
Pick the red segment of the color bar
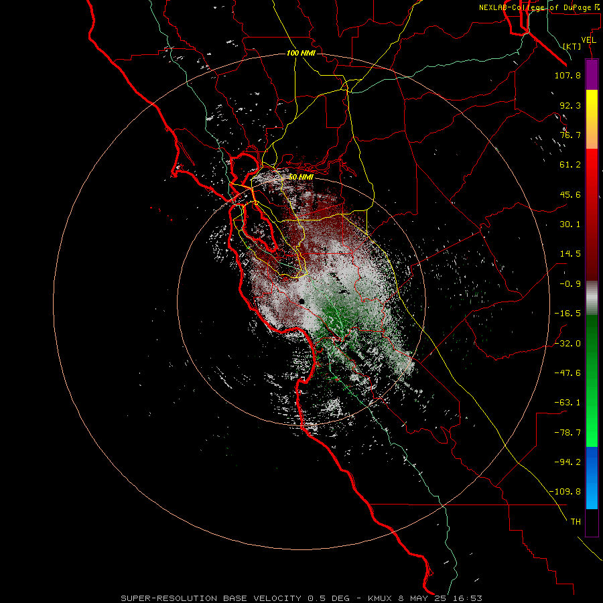[592, 214]
